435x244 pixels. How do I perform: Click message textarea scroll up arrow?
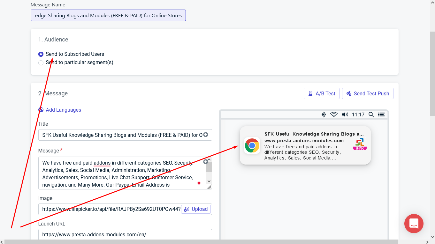(x=209, y=159)
